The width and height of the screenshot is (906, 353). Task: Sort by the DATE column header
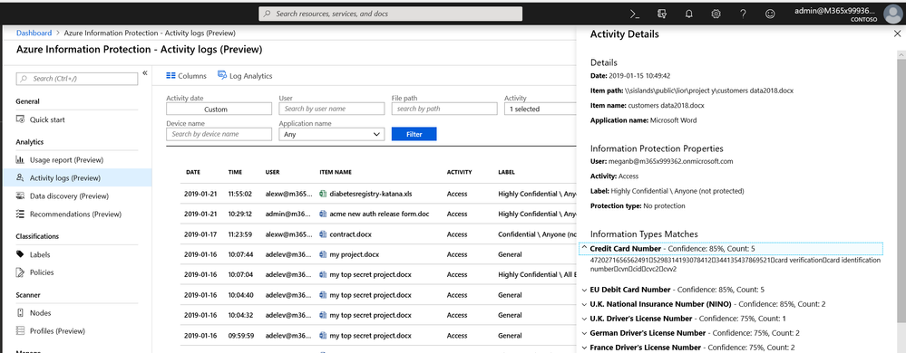193,172
